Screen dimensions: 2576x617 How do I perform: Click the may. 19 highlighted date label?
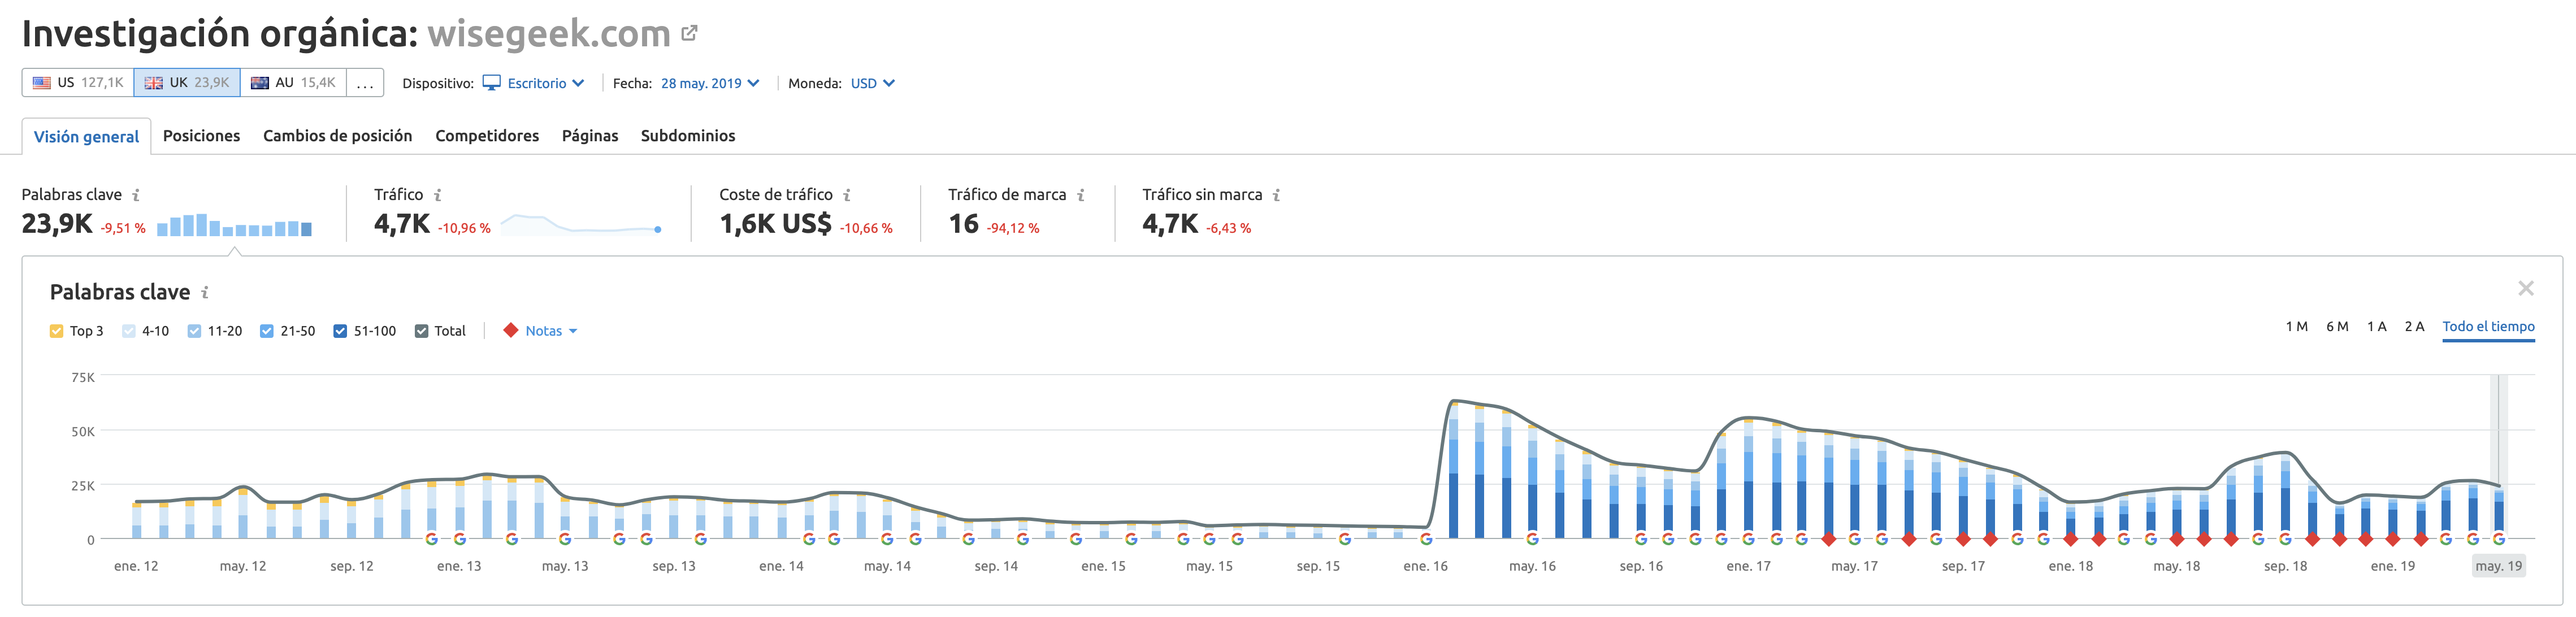[2498, 566]
